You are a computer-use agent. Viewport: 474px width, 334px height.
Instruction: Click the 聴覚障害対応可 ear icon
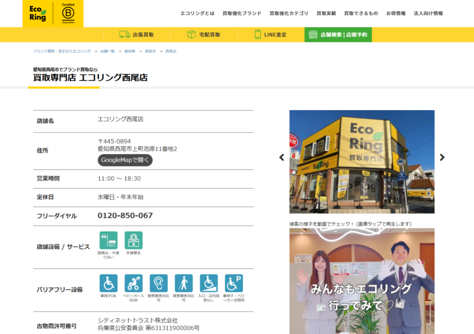pos(159,283)
